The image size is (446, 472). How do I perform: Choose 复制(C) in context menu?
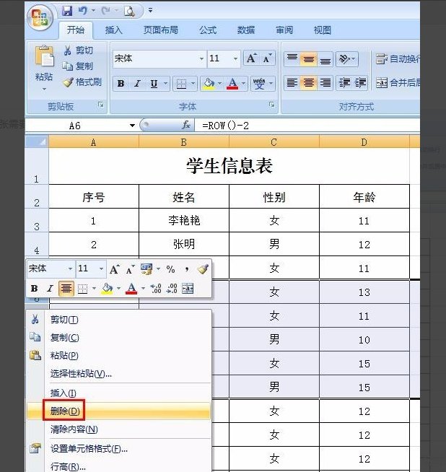[x=119, y=338]
